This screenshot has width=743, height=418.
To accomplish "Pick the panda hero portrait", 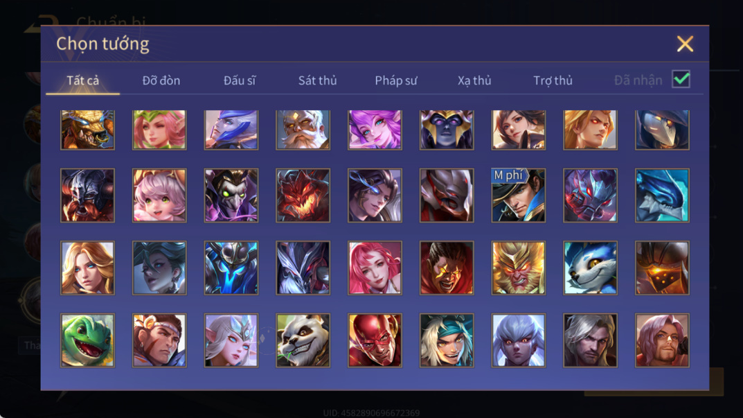I will coord(303,340).
